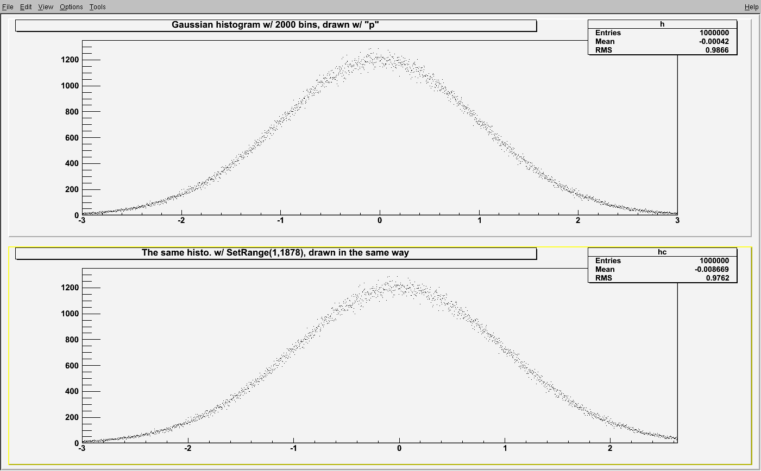The width and height of the screenshot is (761, 471).
Task: Open the Options menu
Action: tap(71, 7)
